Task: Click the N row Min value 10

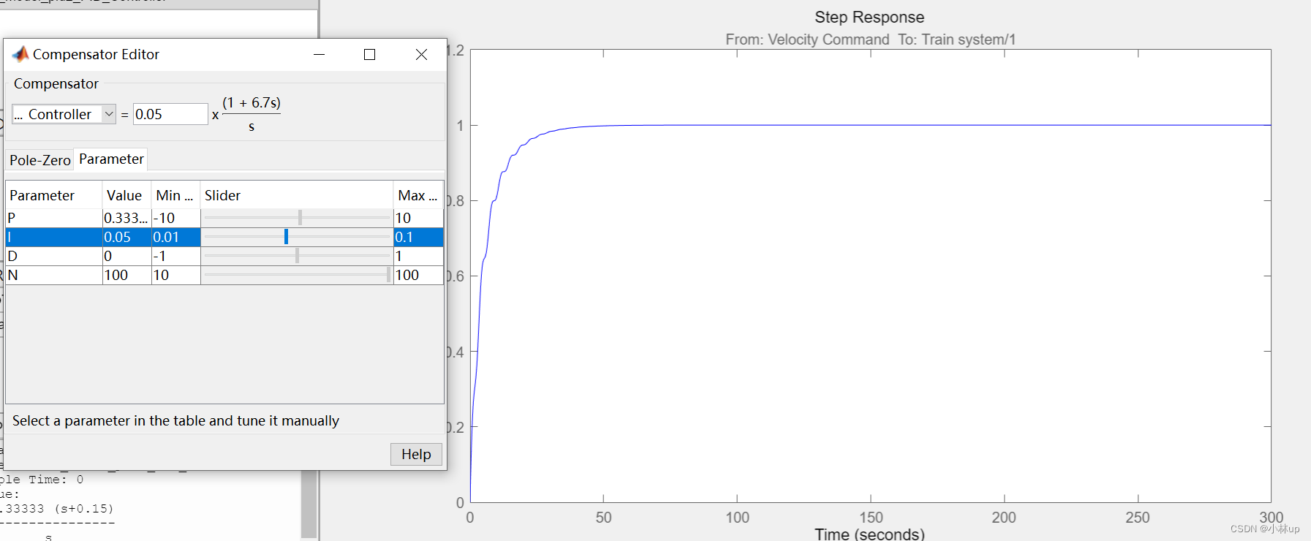Action: (x=175, y=275)
